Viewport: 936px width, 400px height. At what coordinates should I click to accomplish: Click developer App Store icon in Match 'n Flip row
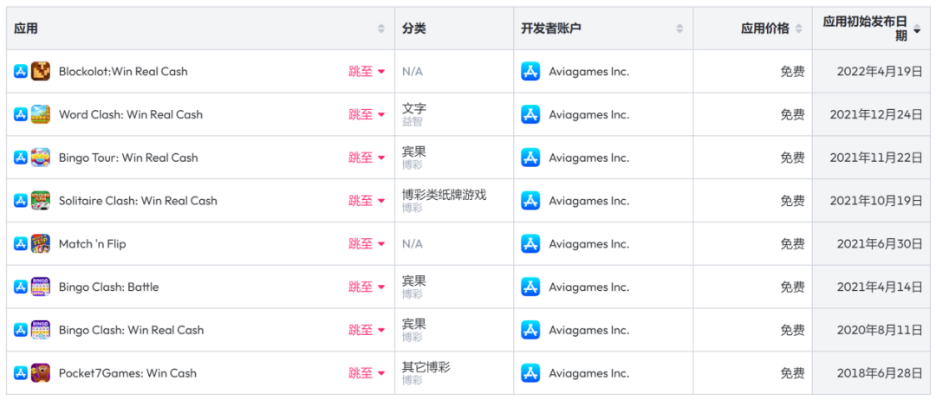[x=530, y=244]
